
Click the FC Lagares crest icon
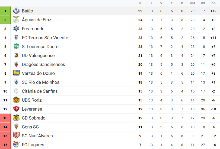tap(16, 145)
